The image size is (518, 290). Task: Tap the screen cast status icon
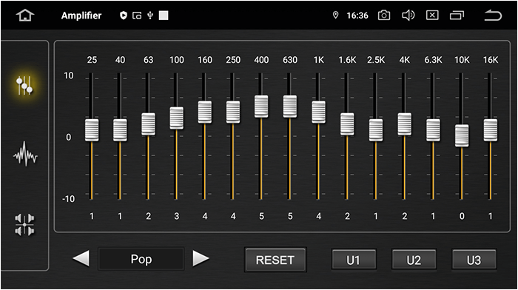point(137,16)
